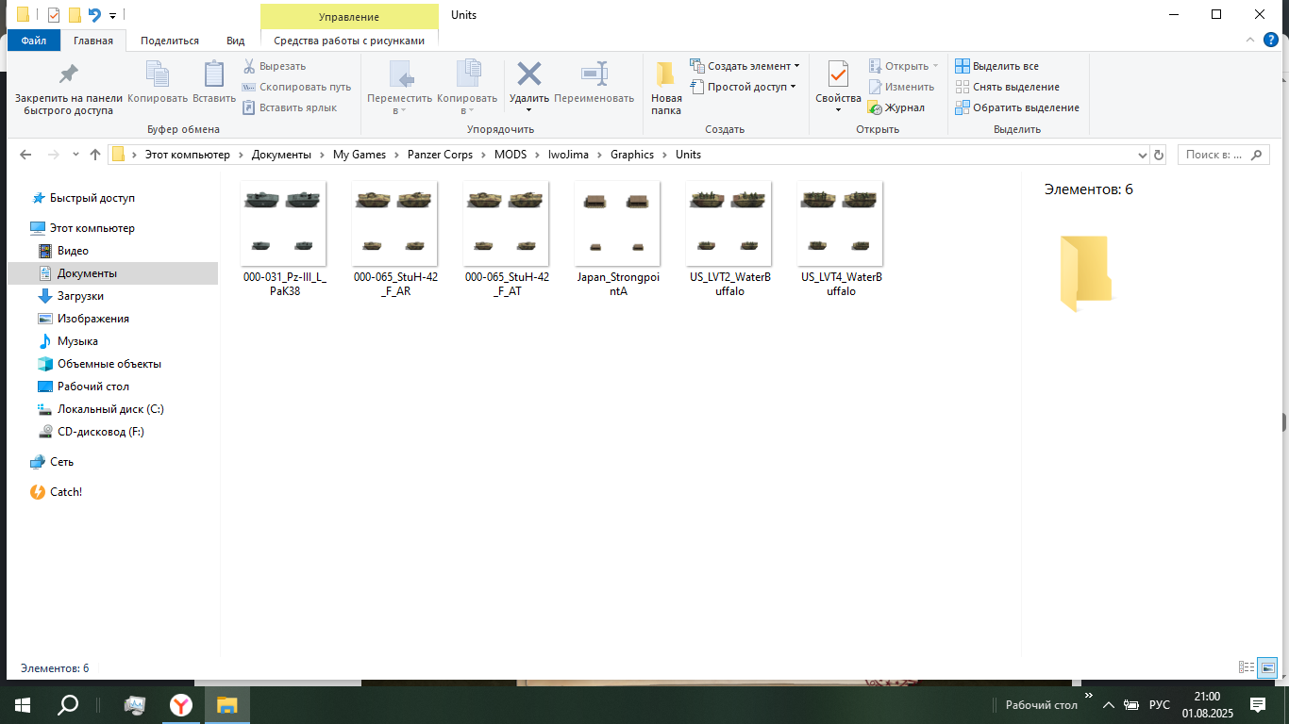
Task: Click Снять выделение to deselect
Action: (1007, 87)
